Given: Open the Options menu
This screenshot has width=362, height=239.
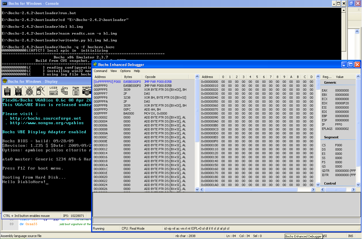Looking at the screenshot, I should pos(125,71).
